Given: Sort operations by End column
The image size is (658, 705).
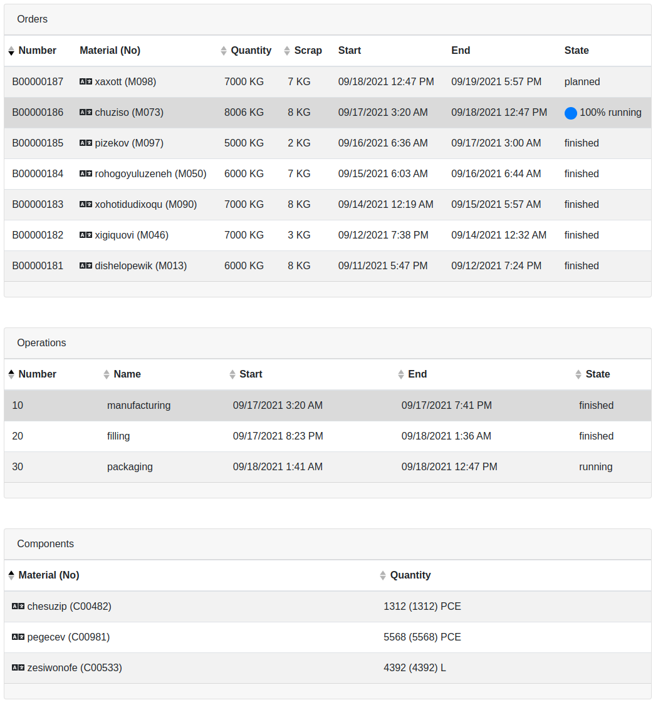Looking at the screenshot, I should tap(417, 374).
